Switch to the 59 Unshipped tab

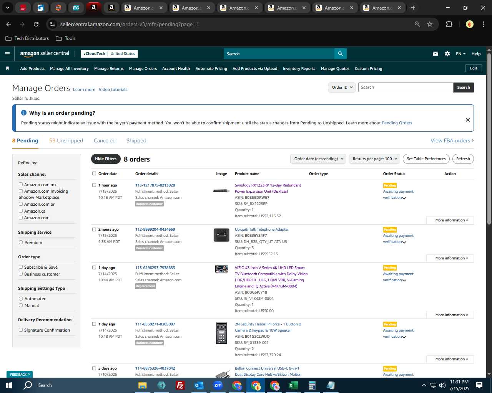(66, 141)
